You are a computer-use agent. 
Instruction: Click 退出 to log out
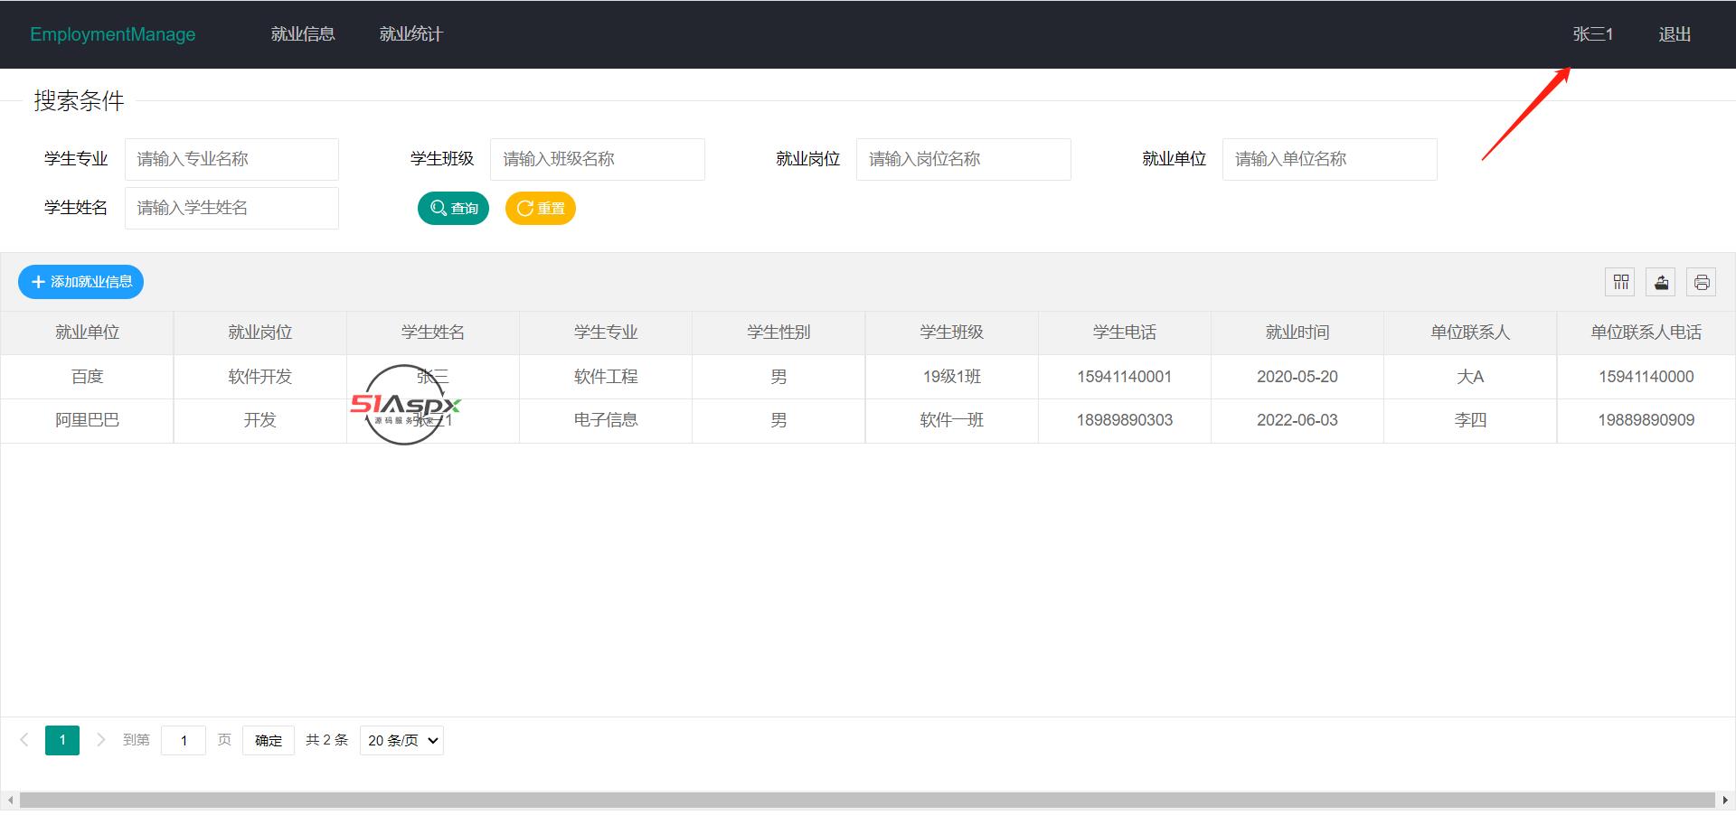[1675, 34]
